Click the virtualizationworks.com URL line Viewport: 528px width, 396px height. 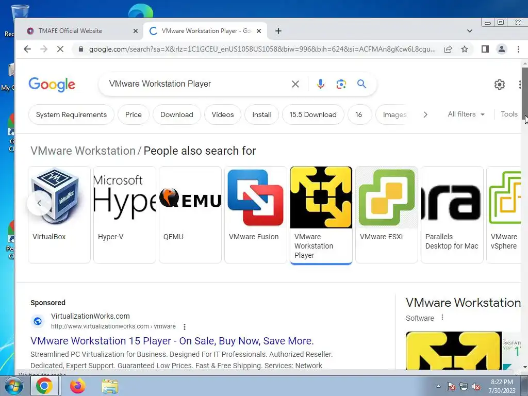point(113,326)
